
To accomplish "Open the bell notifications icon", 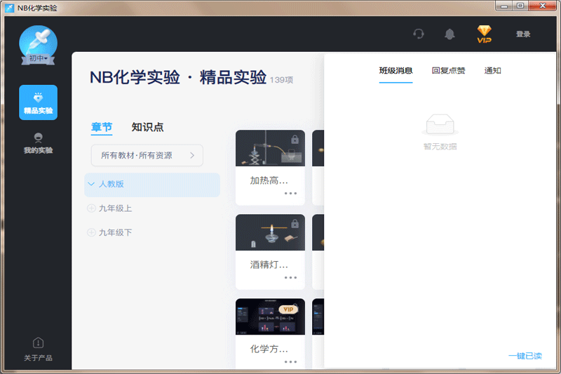I will [x=450, y=34].
